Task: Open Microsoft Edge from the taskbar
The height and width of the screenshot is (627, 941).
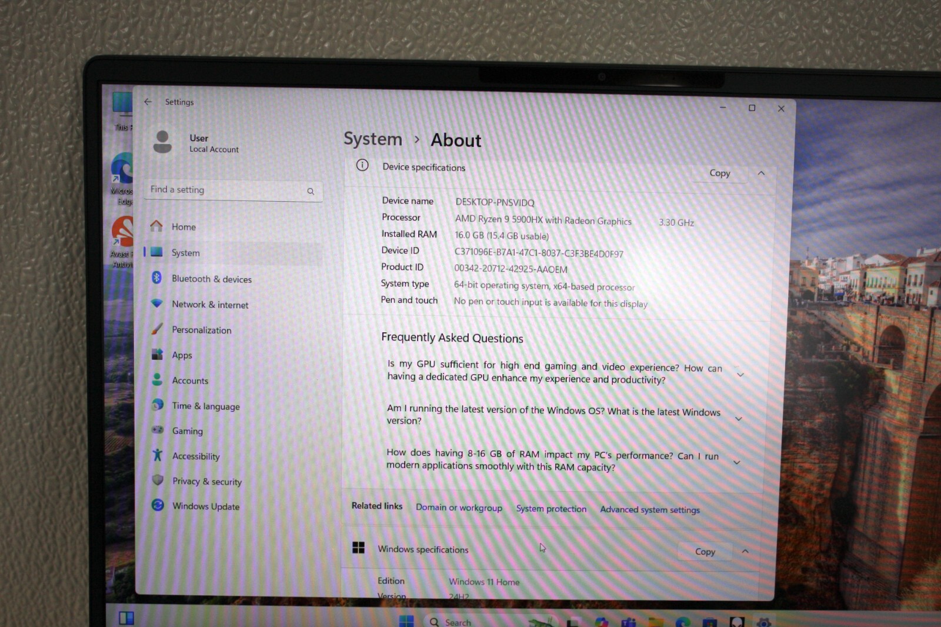Action: click(x=683, y=622)
